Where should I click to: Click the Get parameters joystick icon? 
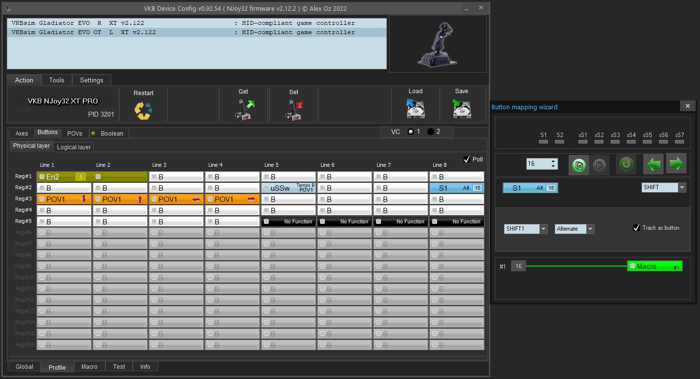(x=244, y=109)
